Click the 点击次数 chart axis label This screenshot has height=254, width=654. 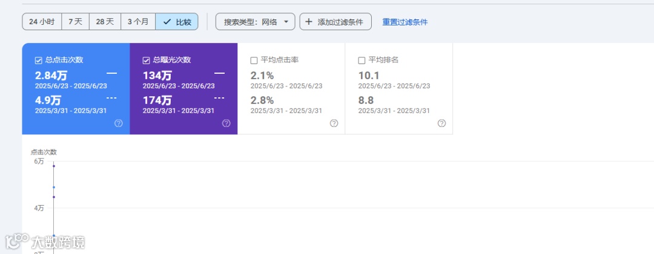pos(44,152)
